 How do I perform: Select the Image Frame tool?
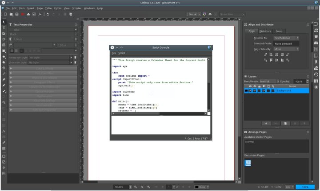point(4,33)
